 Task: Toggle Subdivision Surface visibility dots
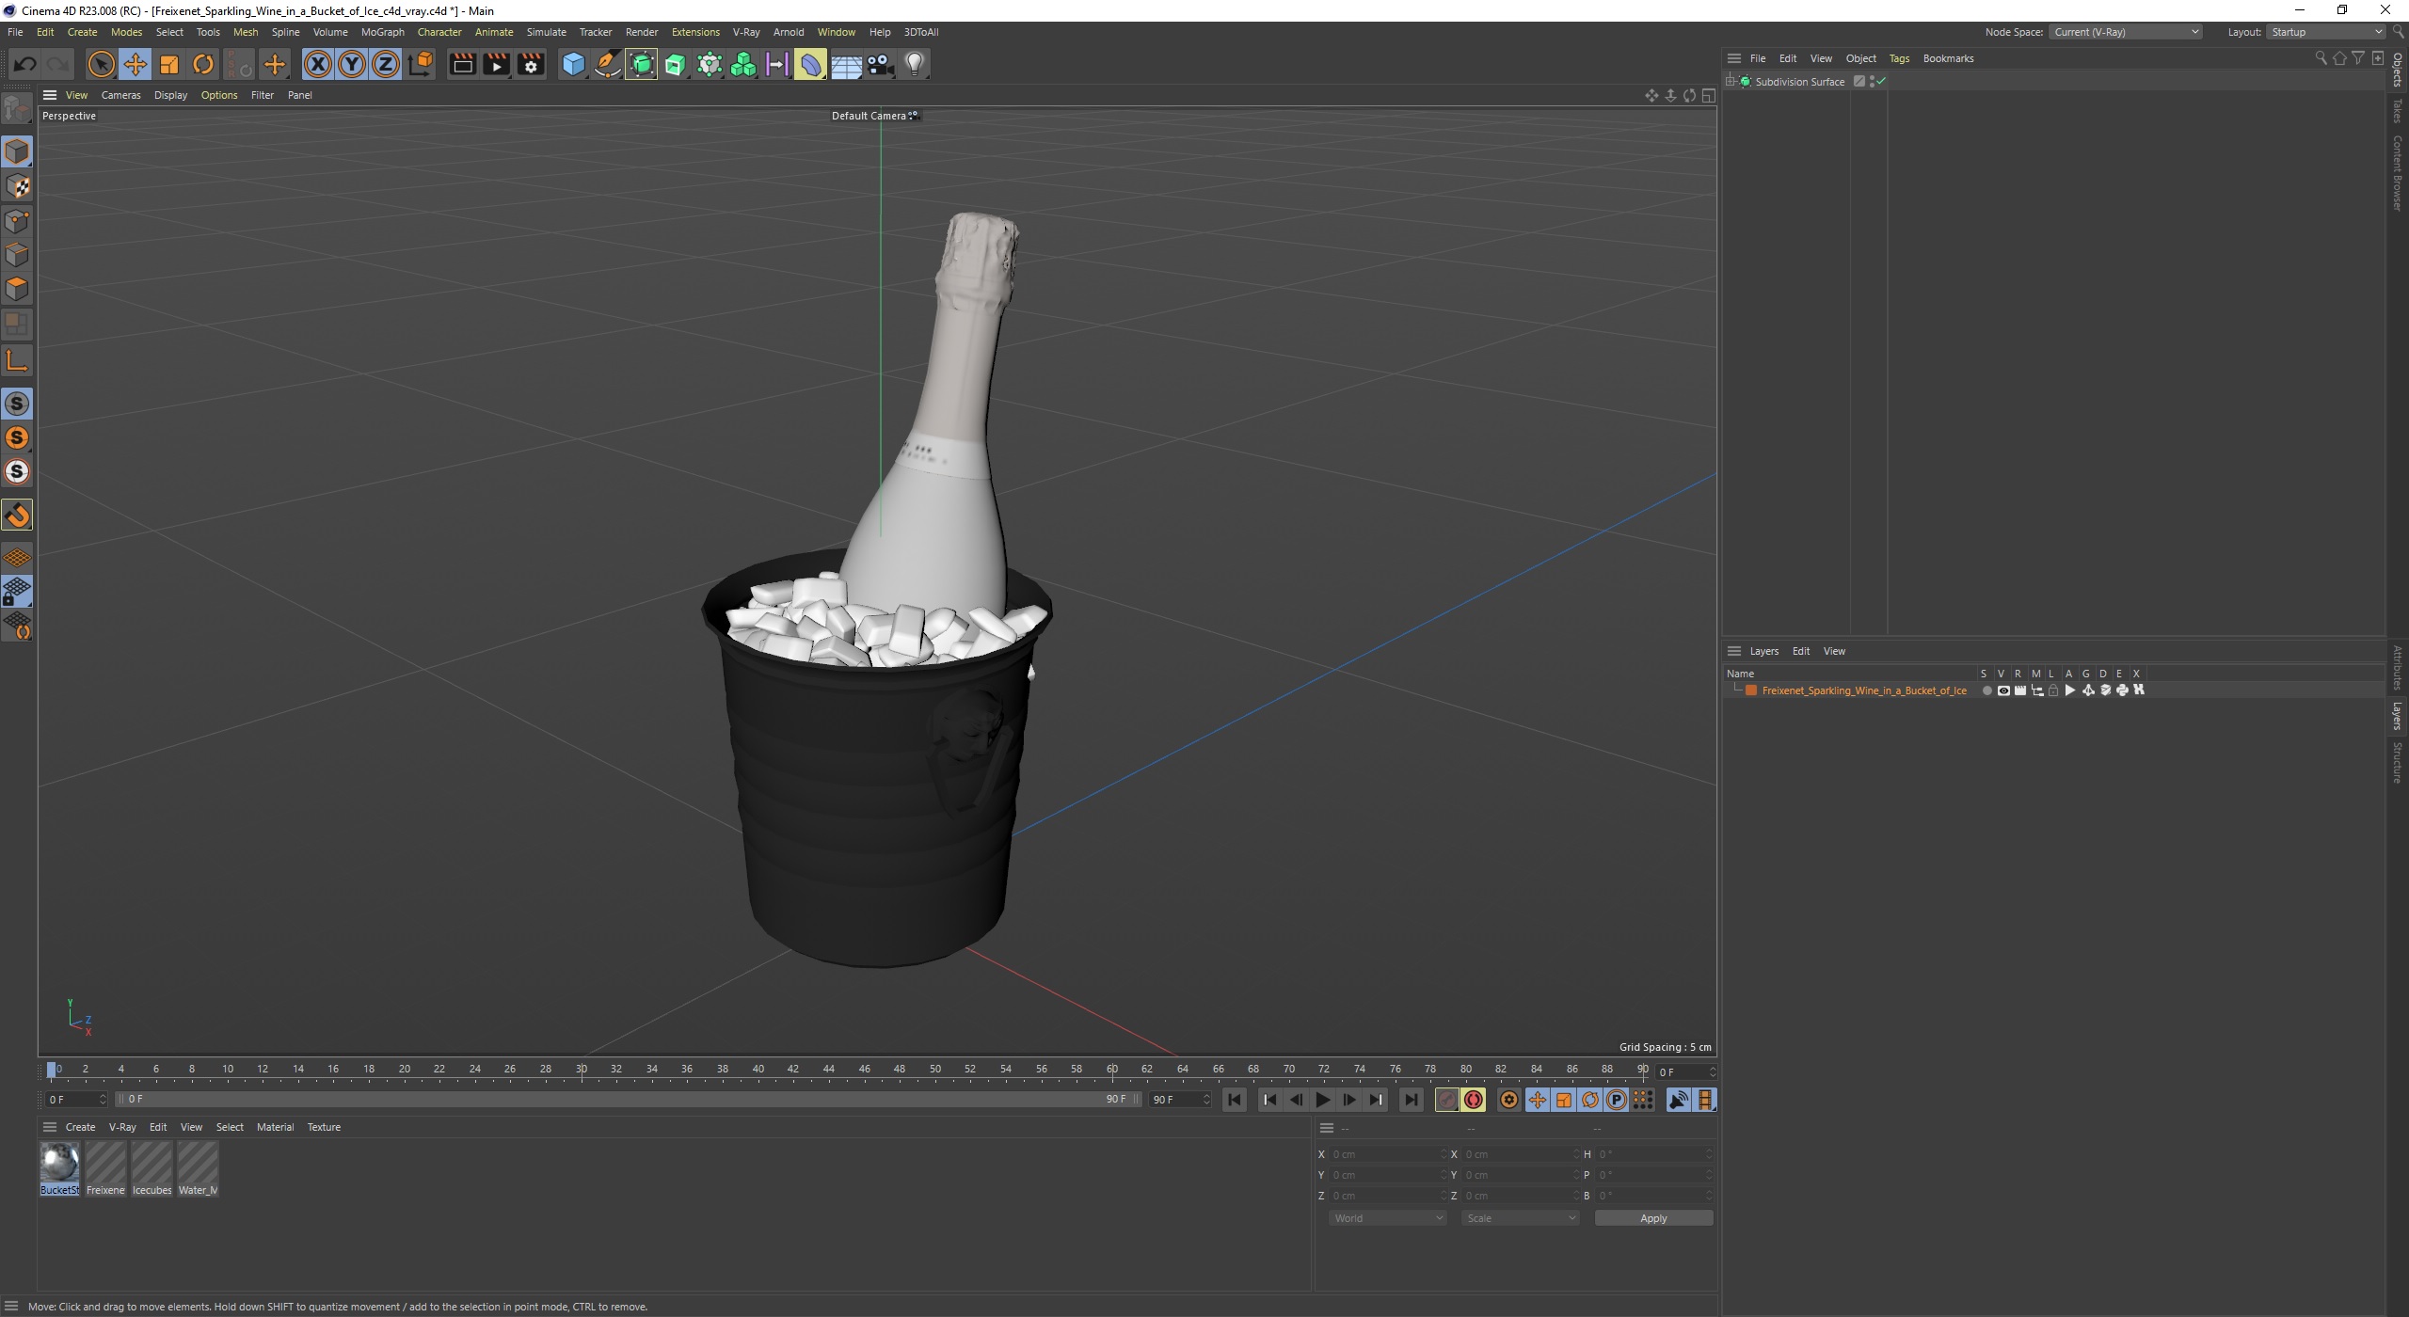click(1872, 82)
